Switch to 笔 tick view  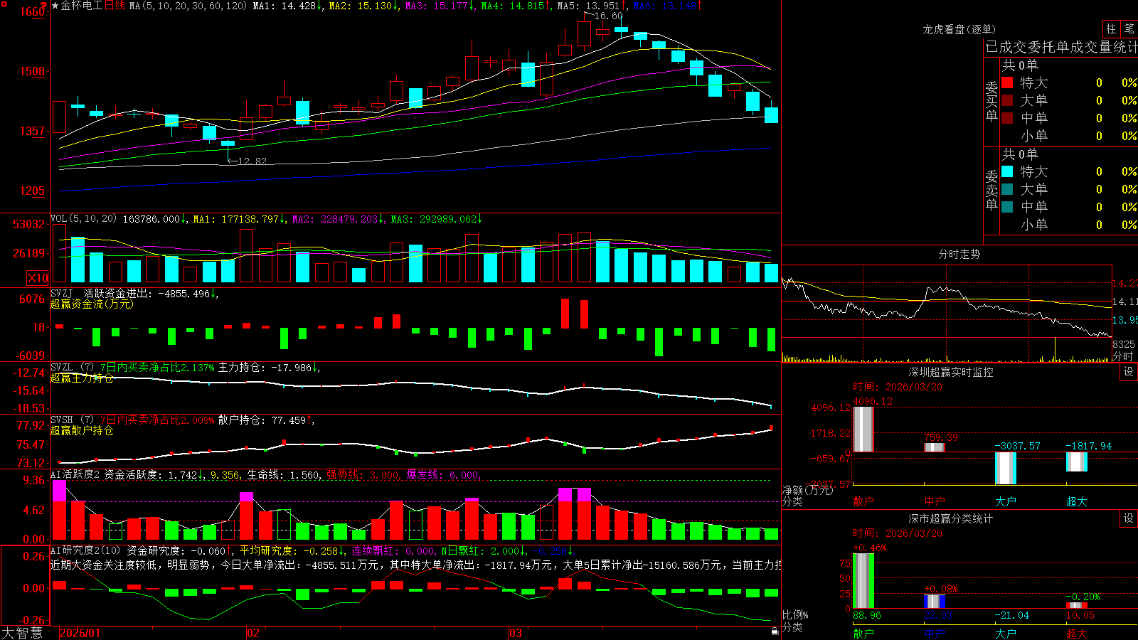[1129, 28]
